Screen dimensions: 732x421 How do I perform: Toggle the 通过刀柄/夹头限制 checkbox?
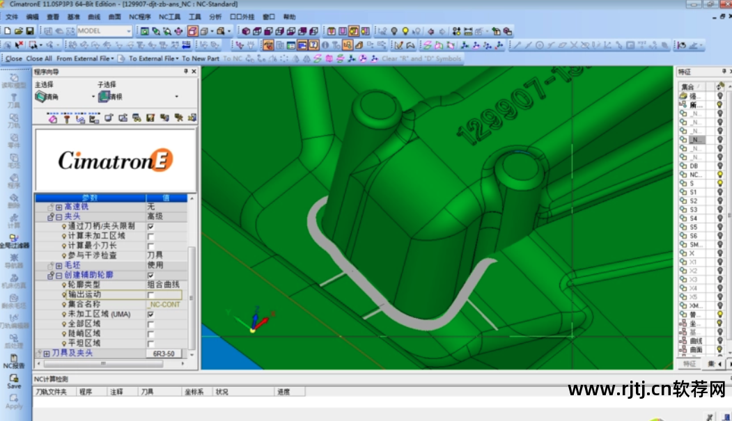pyautogui.click(x=151, y=227)
